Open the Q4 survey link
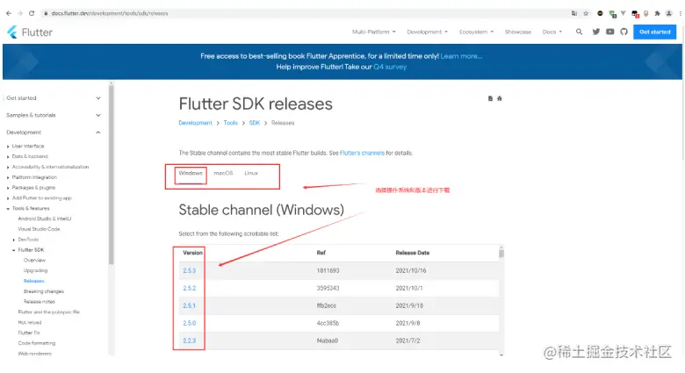 [x=390, y=67]
